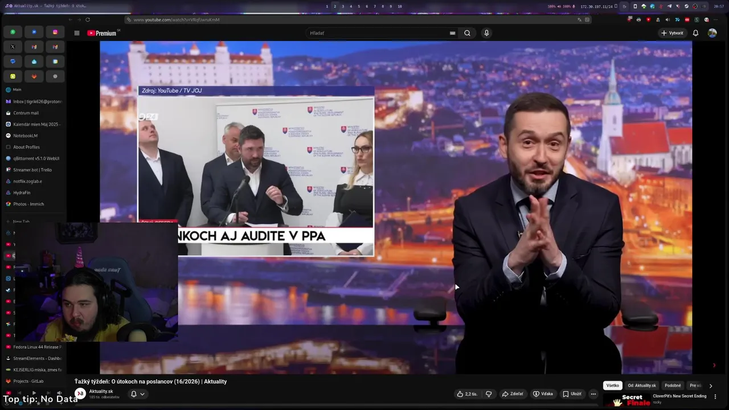This screenshot has height=410, width=729.
Task: Reload the page with the refresh icon
Action: [x=88, y=19]
